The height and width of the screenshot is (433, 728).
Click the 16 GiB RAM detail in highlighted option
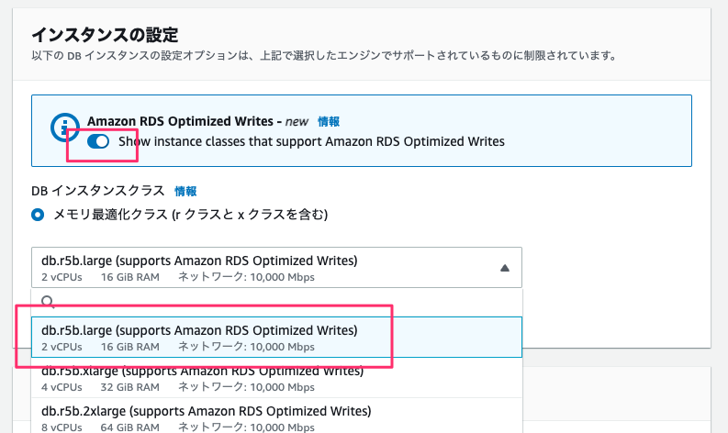point(130,347)
